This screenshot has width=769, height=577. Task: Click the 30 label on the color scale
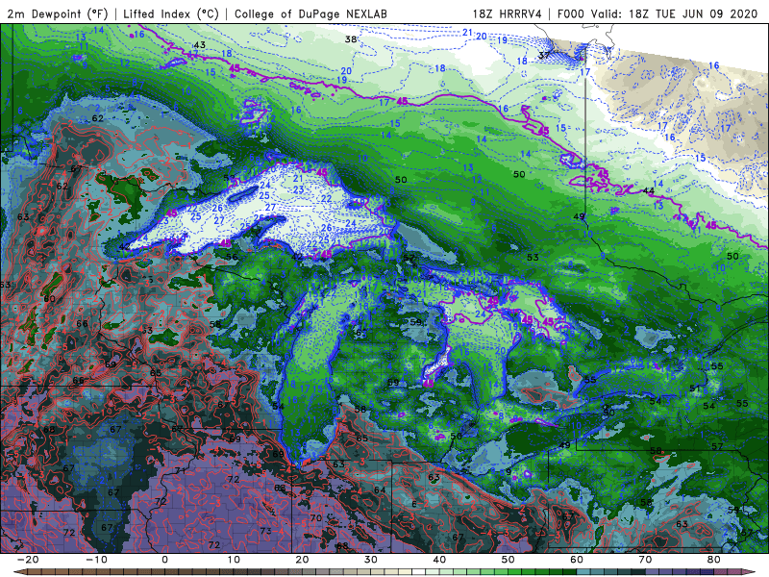click(x=371, y=560)
